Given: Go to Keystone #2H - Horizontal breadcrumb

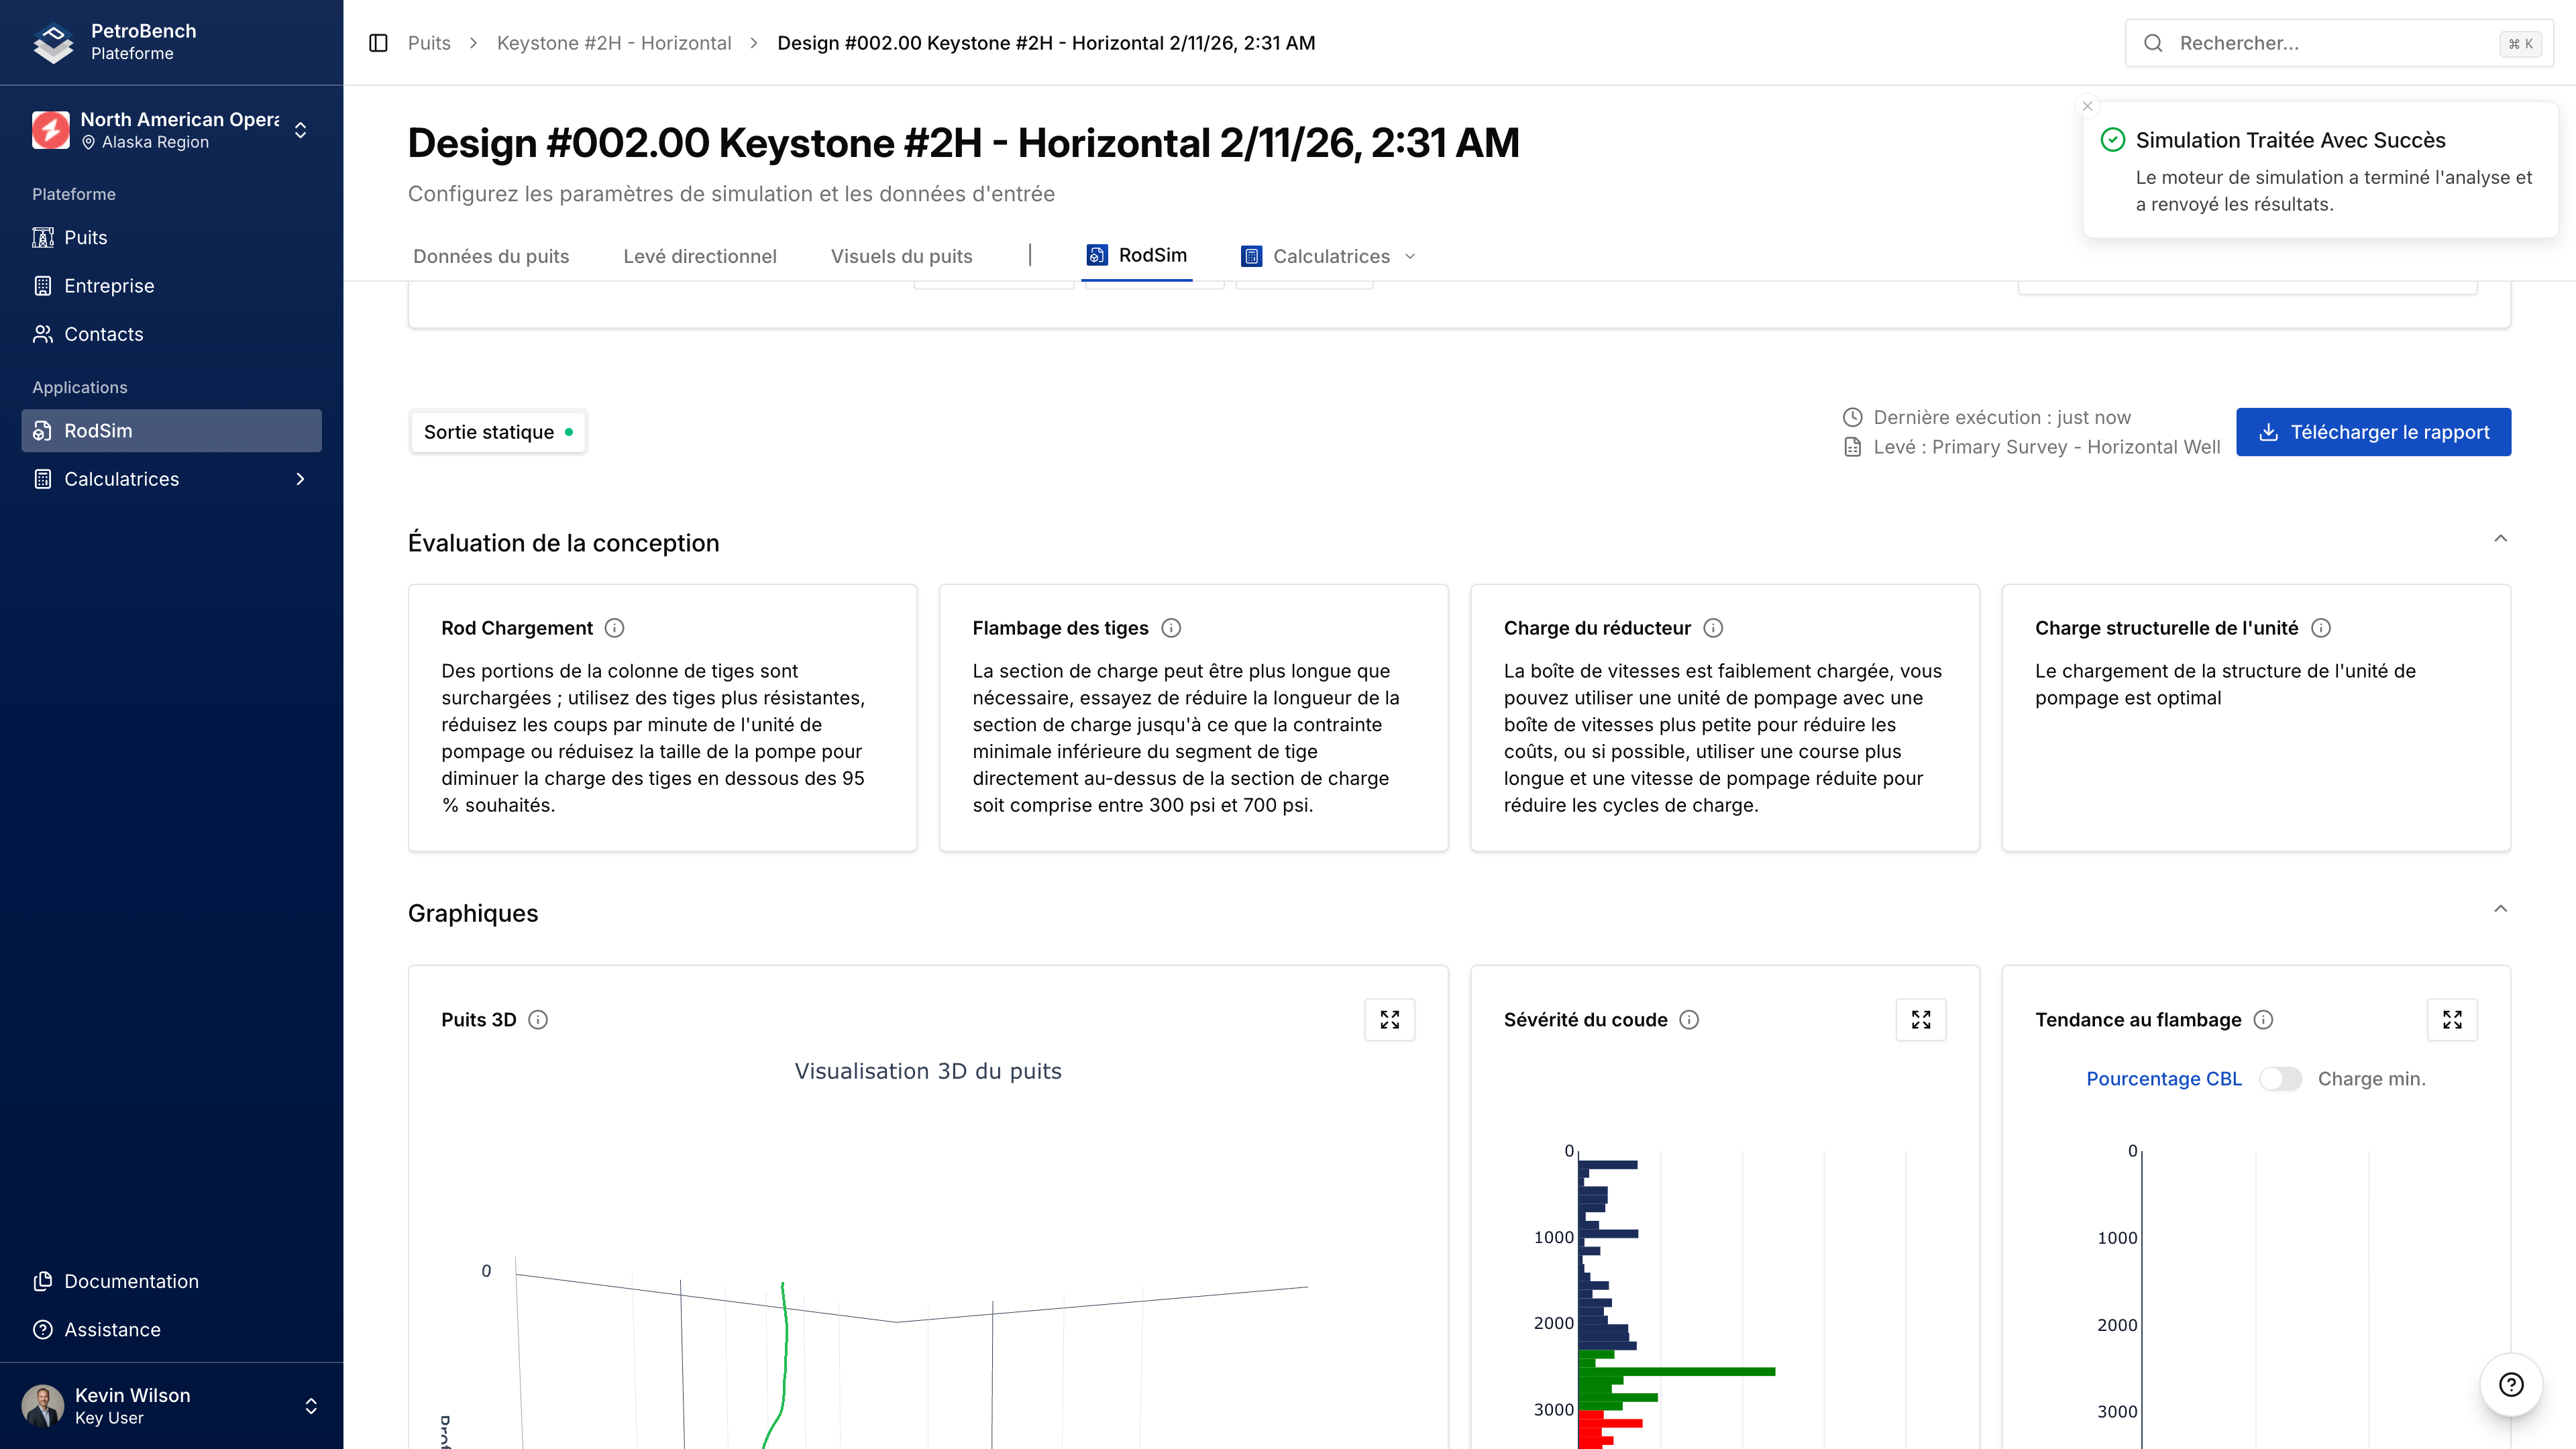Looking at the screenshot, I should click(x=614, y=43).
